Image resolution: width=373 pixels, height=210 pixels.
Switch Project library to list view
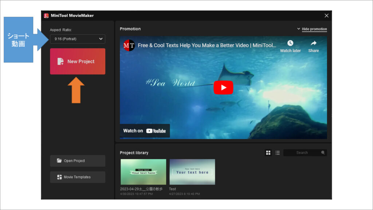click(x=277, y=152)
